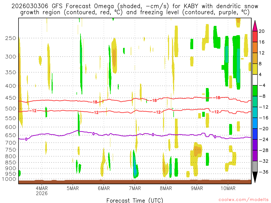
Task: Click the title line mentioning freezing level
Action: pyautogui.click(x=135, y=12)
